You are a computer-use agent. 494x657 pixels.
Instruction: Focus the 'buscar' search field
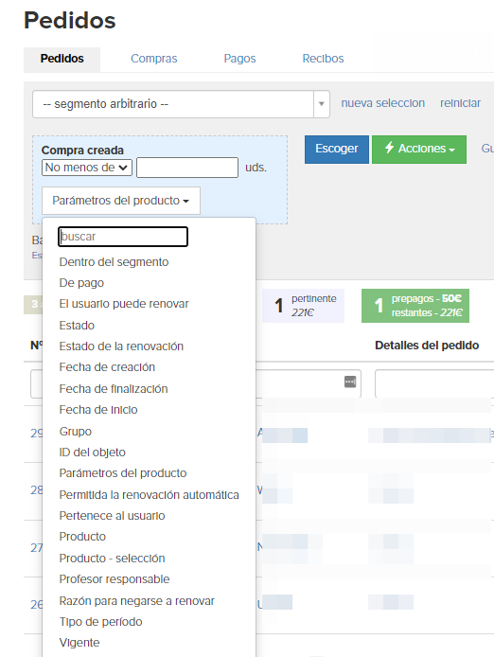click(x=123, y=237)
